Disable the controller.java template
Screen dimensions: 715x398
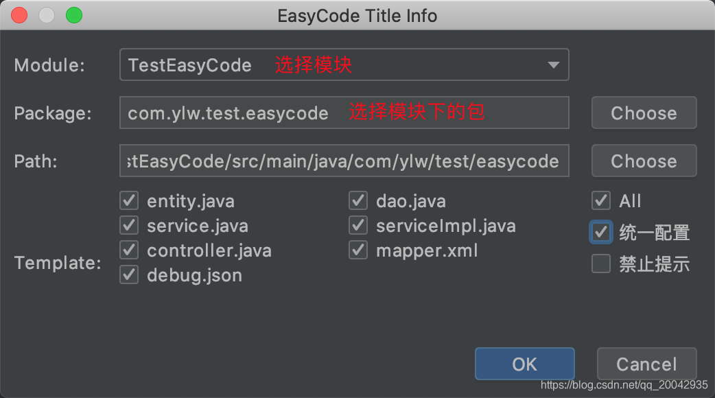point(129,250)
